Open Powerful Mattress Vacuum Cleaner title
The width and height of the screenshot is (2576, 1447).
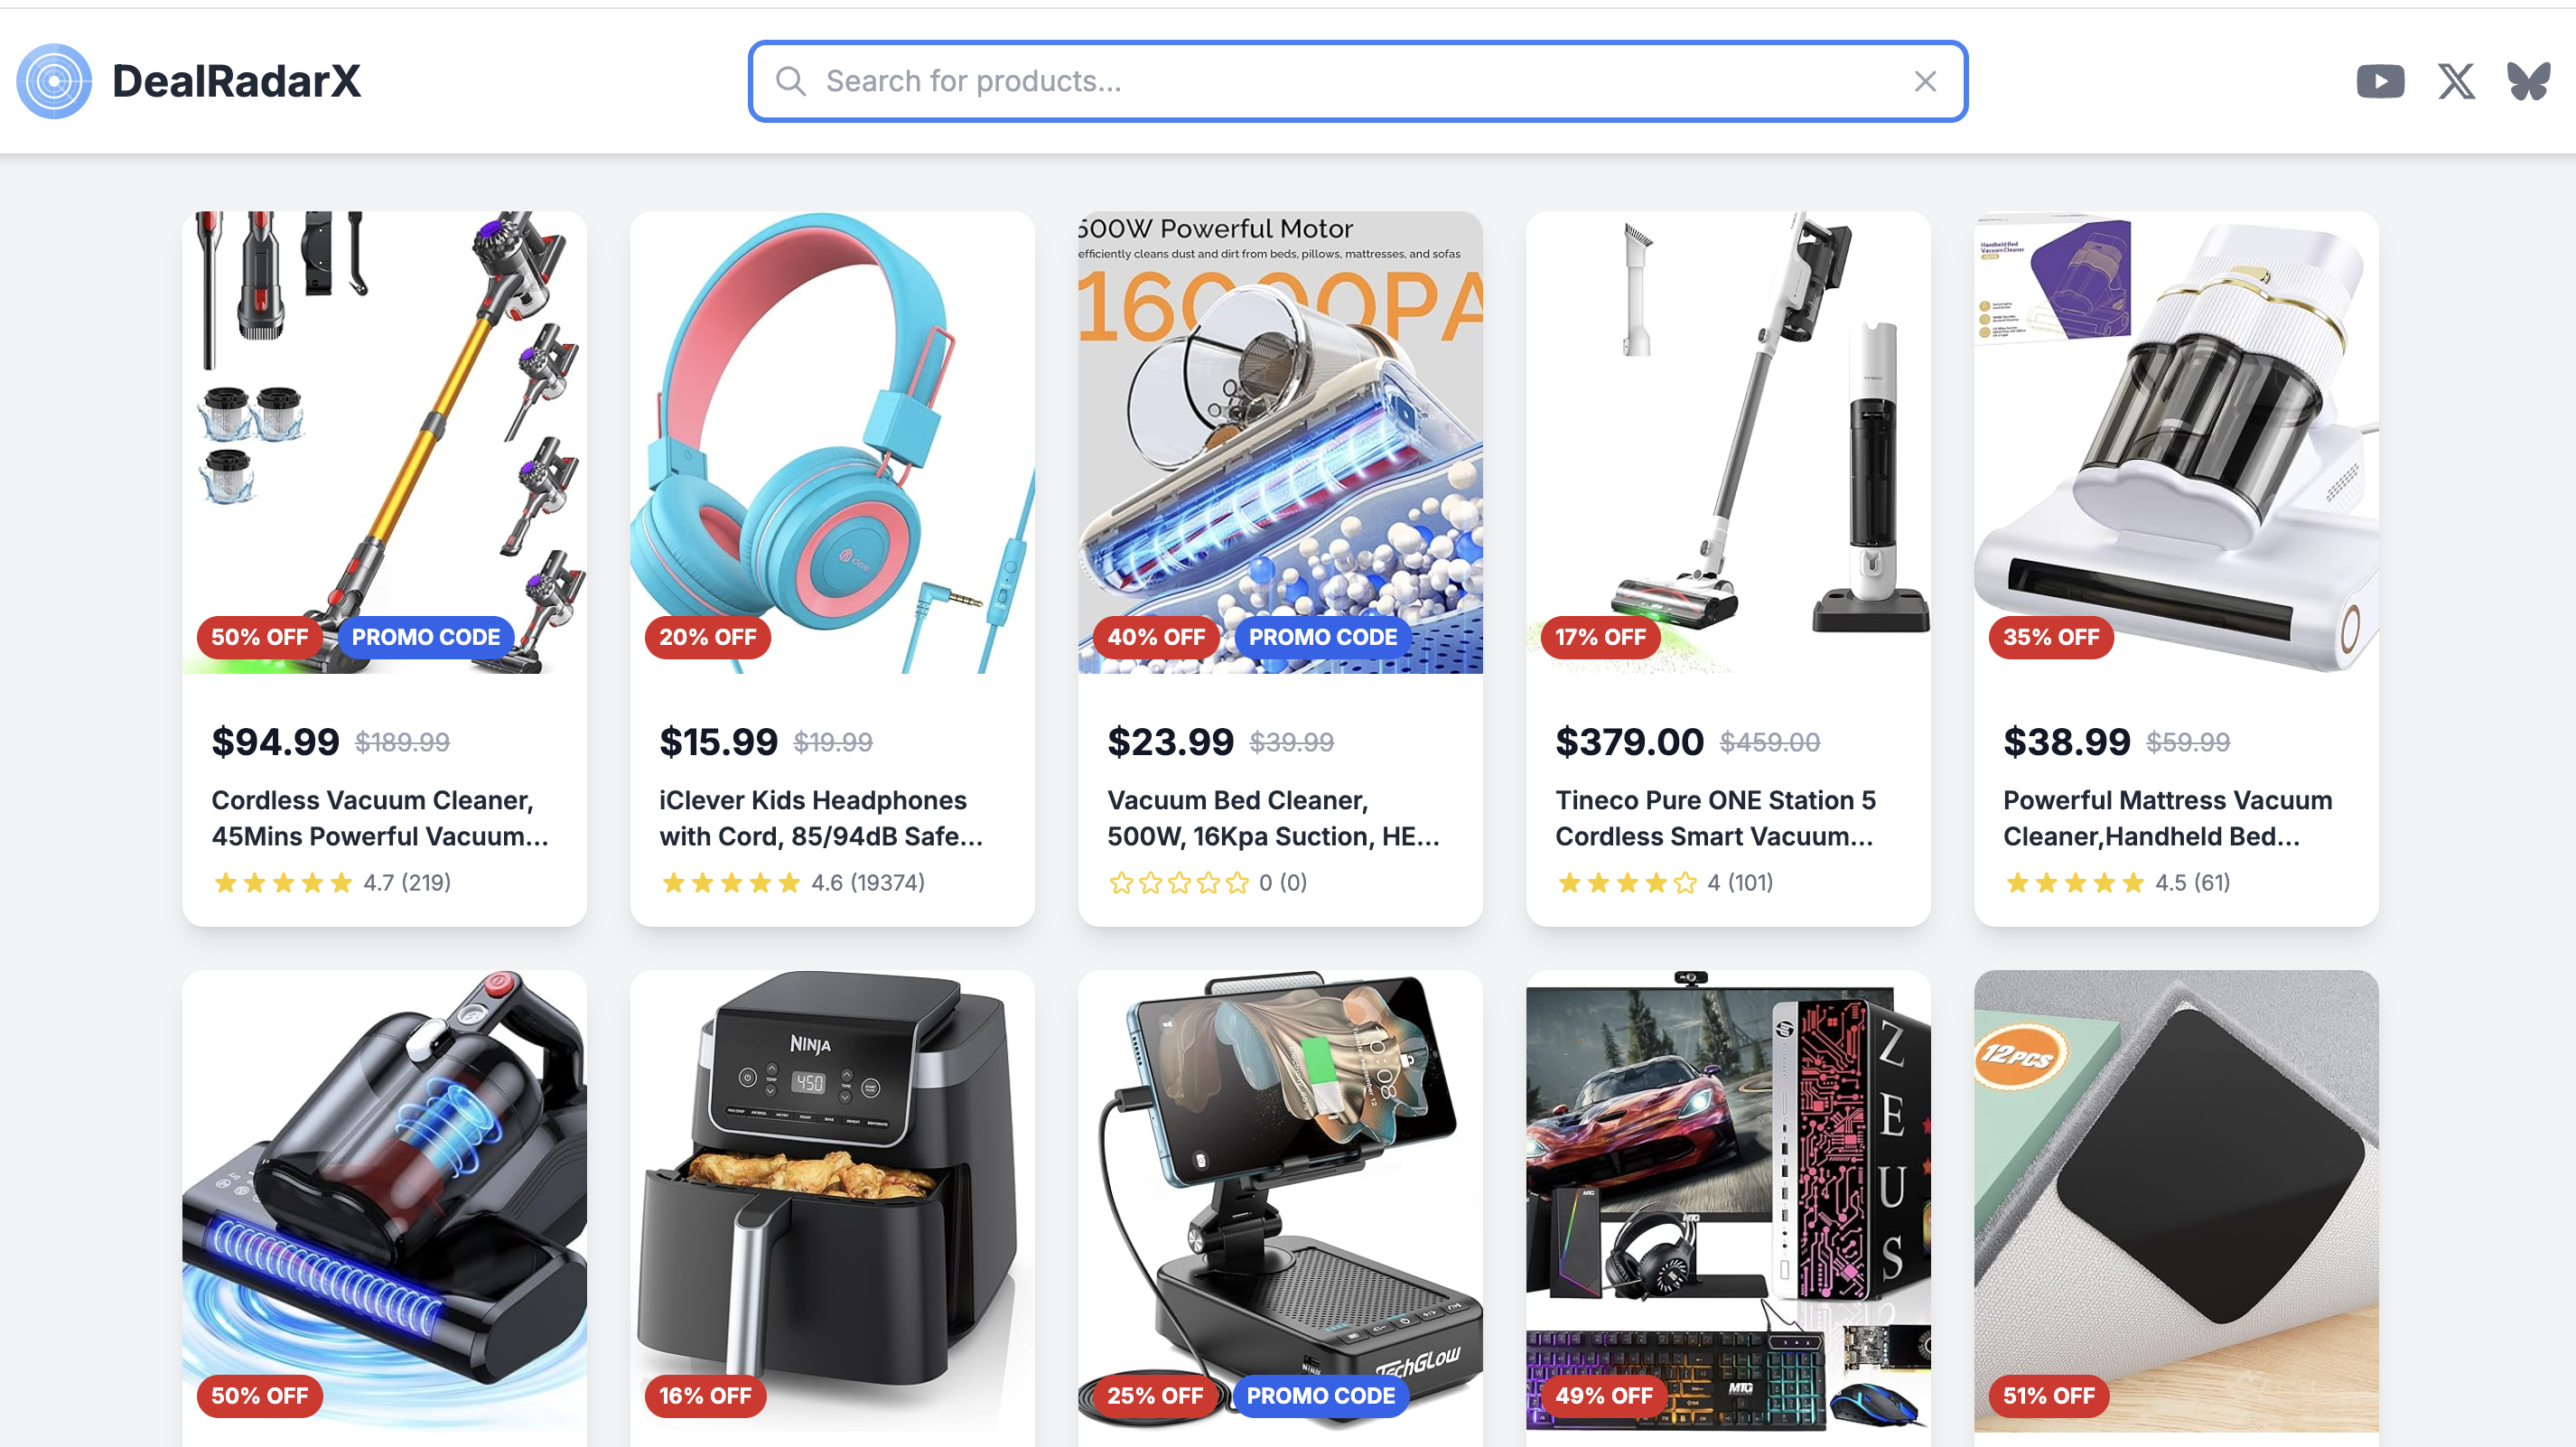pyautogui.click(x=2167, y=818)
